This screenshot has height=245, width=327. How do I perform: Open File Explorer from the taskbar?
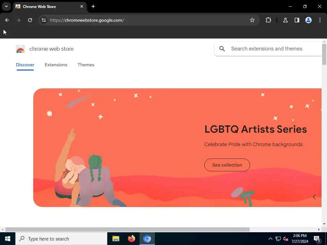[116, 239]
